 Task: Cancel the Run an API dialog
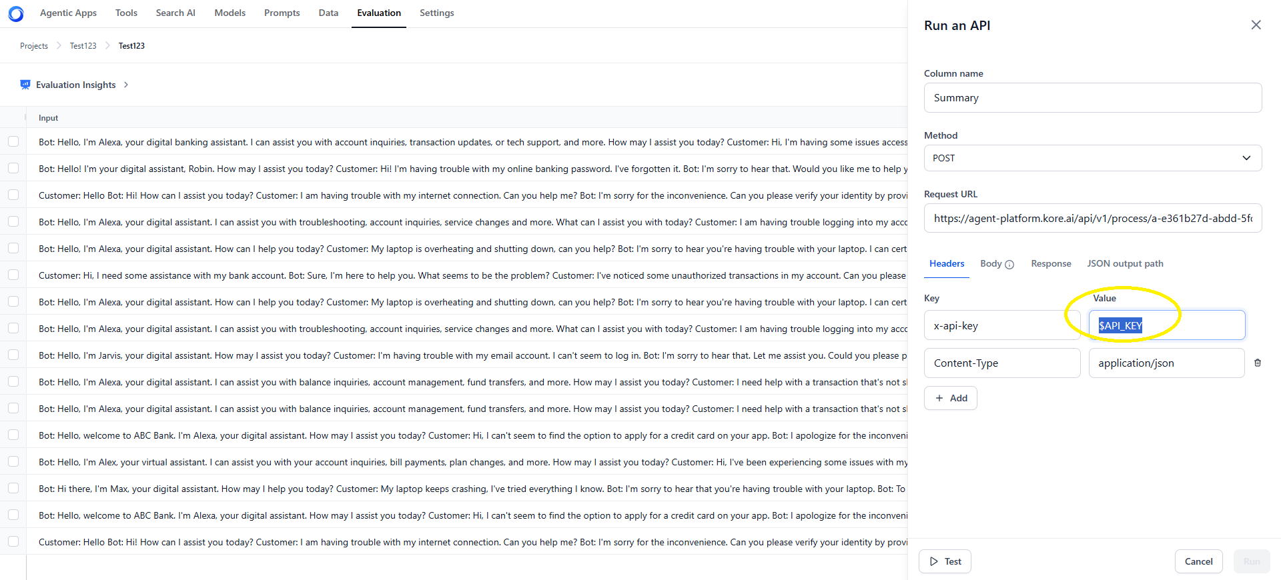click(1198, 561)
